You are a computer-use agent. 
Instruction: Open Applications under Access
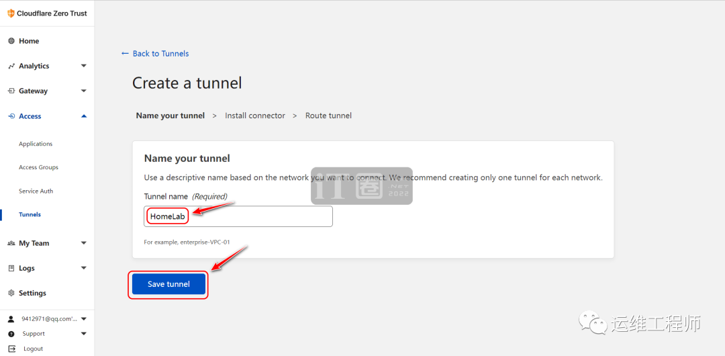tap(36, 144)
